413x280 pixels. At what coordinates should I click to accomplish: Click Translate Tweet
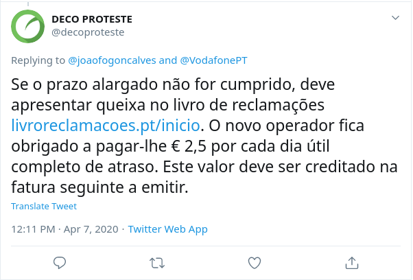coord(44,206)
